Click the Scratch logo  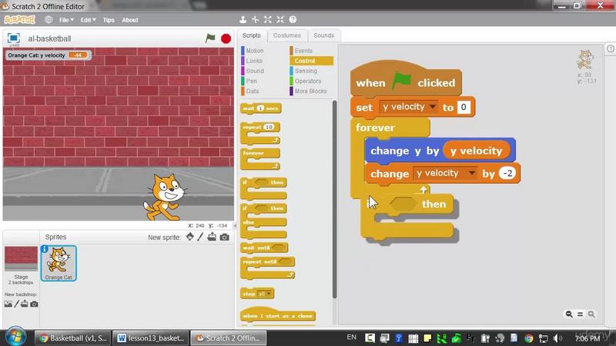tap(20, 20)
